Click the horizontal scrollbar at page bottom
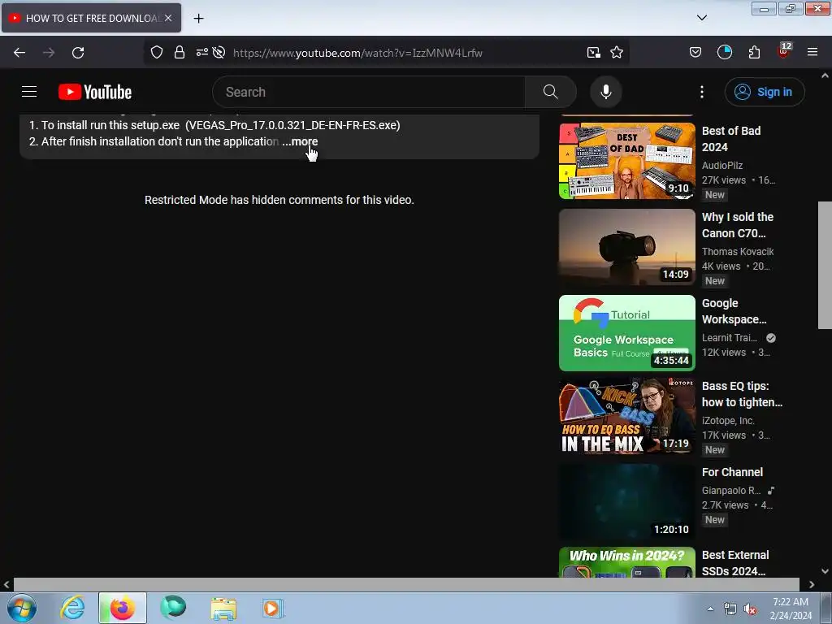The image size is (832, 624). pos(406,584)
